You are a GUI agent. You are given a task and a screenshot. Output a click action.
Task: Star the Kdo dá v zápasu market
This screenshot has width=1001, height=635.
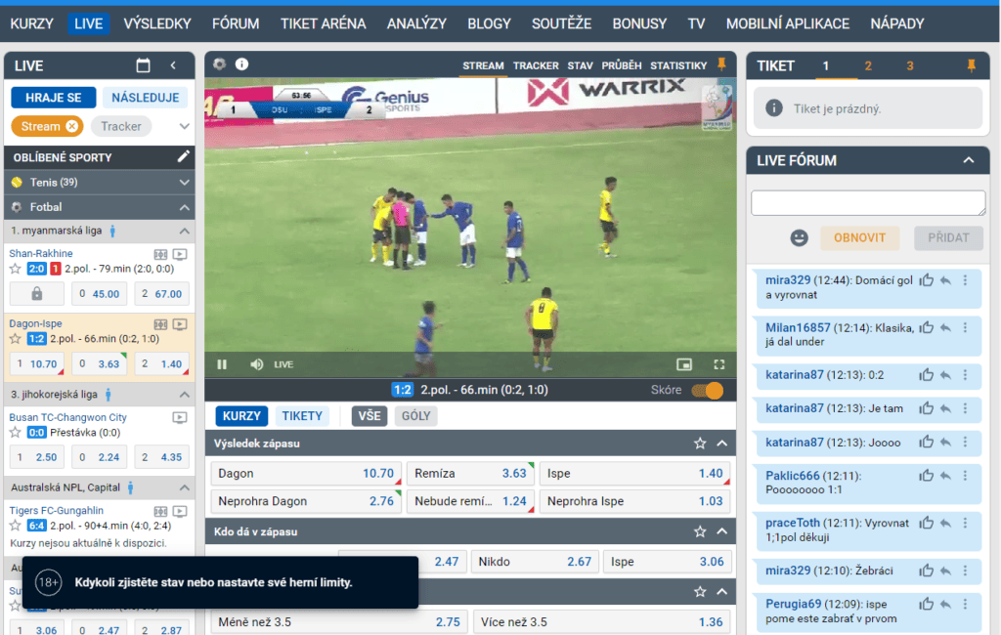pos(700,531)
